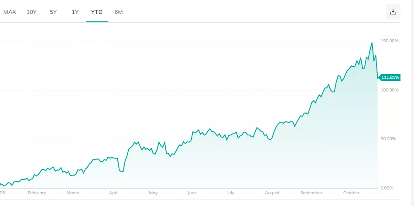Click the October x-axis label
Image resolution: width=414 pixels, height=206 pixels.
click(351, 192)
